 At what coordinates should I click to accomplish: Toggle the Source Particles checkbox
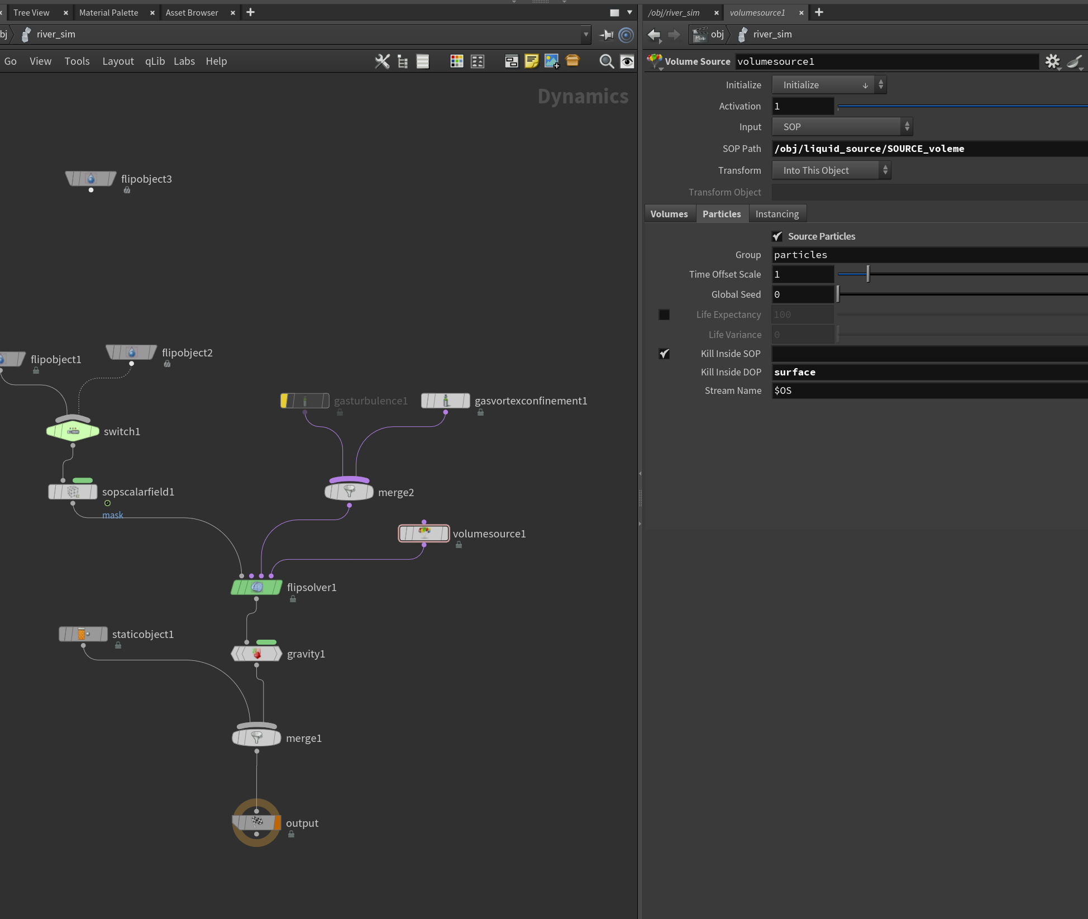point(777,236)
